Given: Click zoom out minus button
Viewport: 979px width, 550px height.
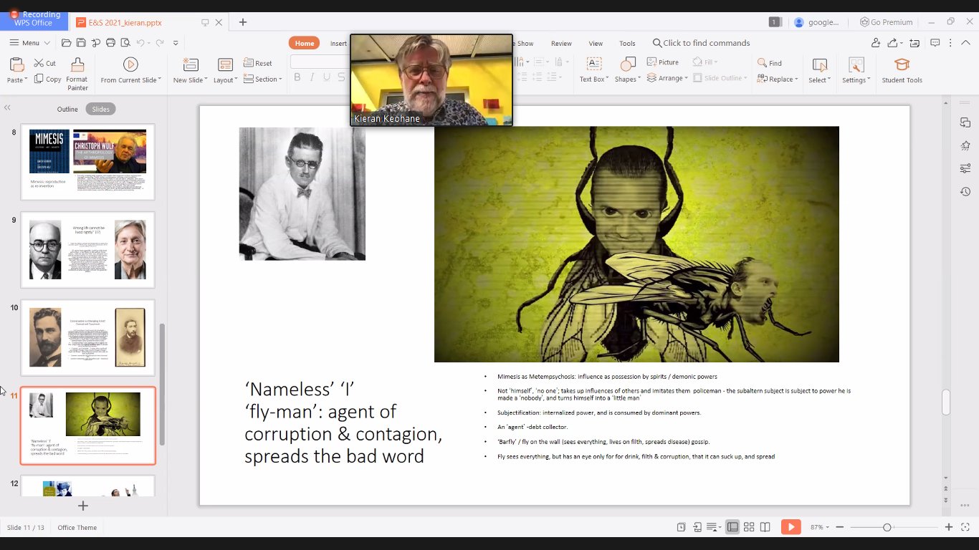Looking at the screenshot, I should coord(840,527).
